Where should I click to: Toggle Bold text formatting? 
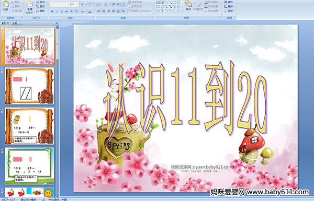(52, 11)
